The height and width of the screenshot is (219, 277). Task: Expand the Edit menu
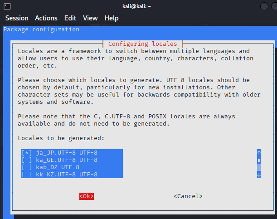[x=70, y=18]
